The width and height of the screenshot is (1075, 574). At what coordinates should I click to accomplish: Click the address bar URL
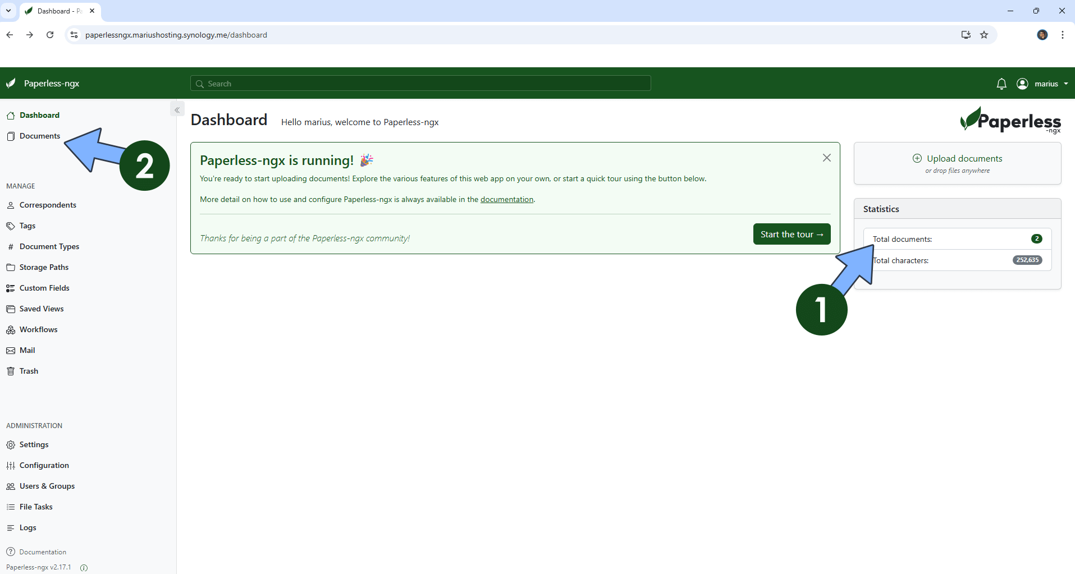coord(176,35)
